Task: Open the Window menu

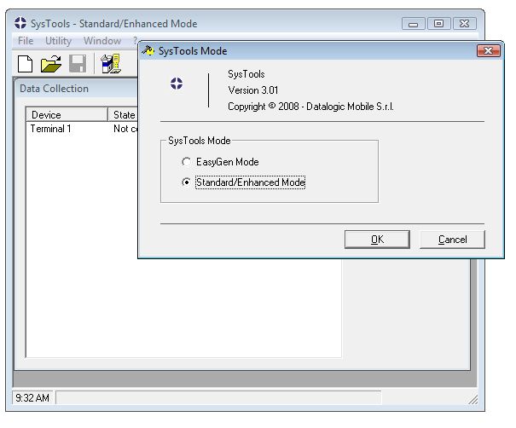Action: (x=102, y=41)
